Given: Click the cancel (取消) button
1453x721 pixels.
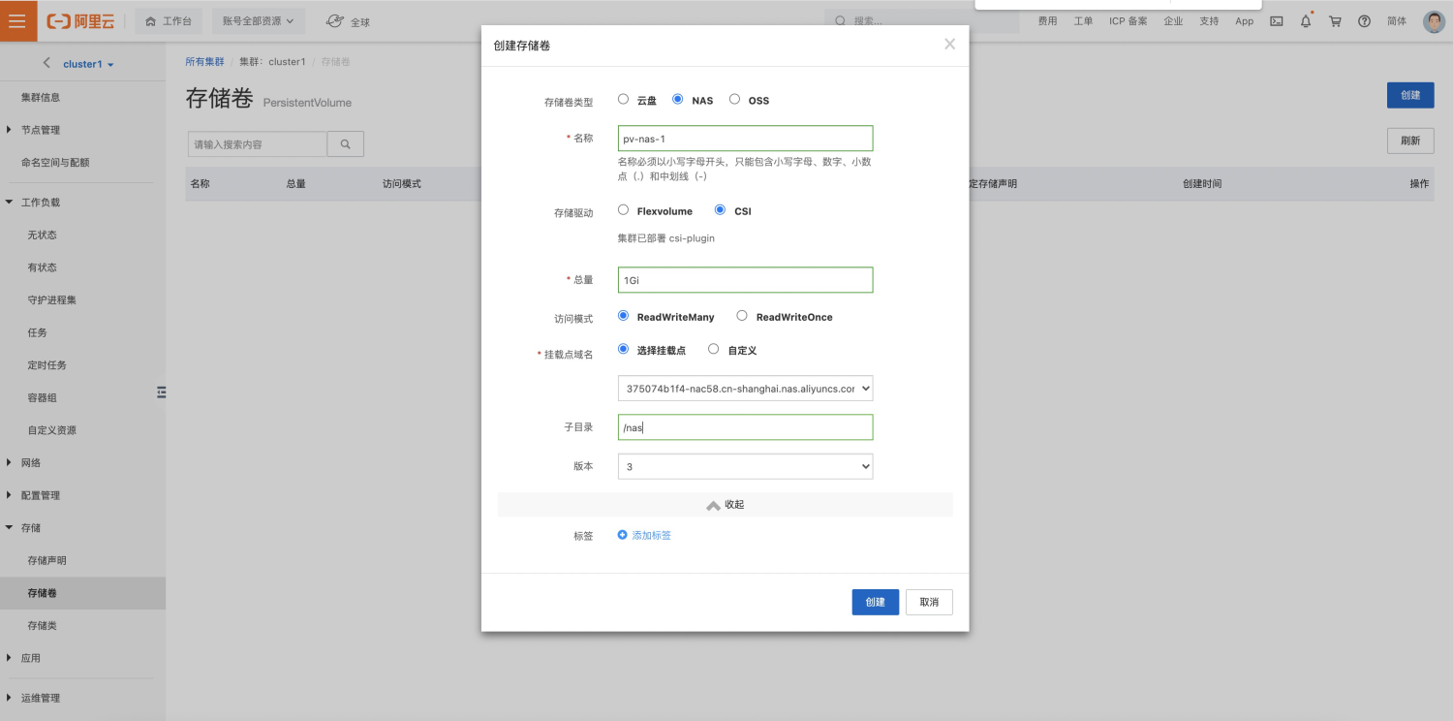Looking at the screenshot, I should coord(929,602).
